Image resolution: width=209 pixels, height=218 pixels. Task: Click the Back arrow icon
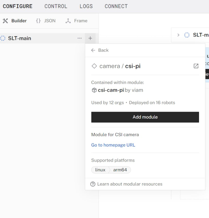(93, 50)
